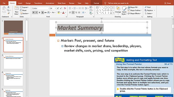Click the Decrease List Level icon
Viewport: 174px width, 97px height.
click(80, 8)
